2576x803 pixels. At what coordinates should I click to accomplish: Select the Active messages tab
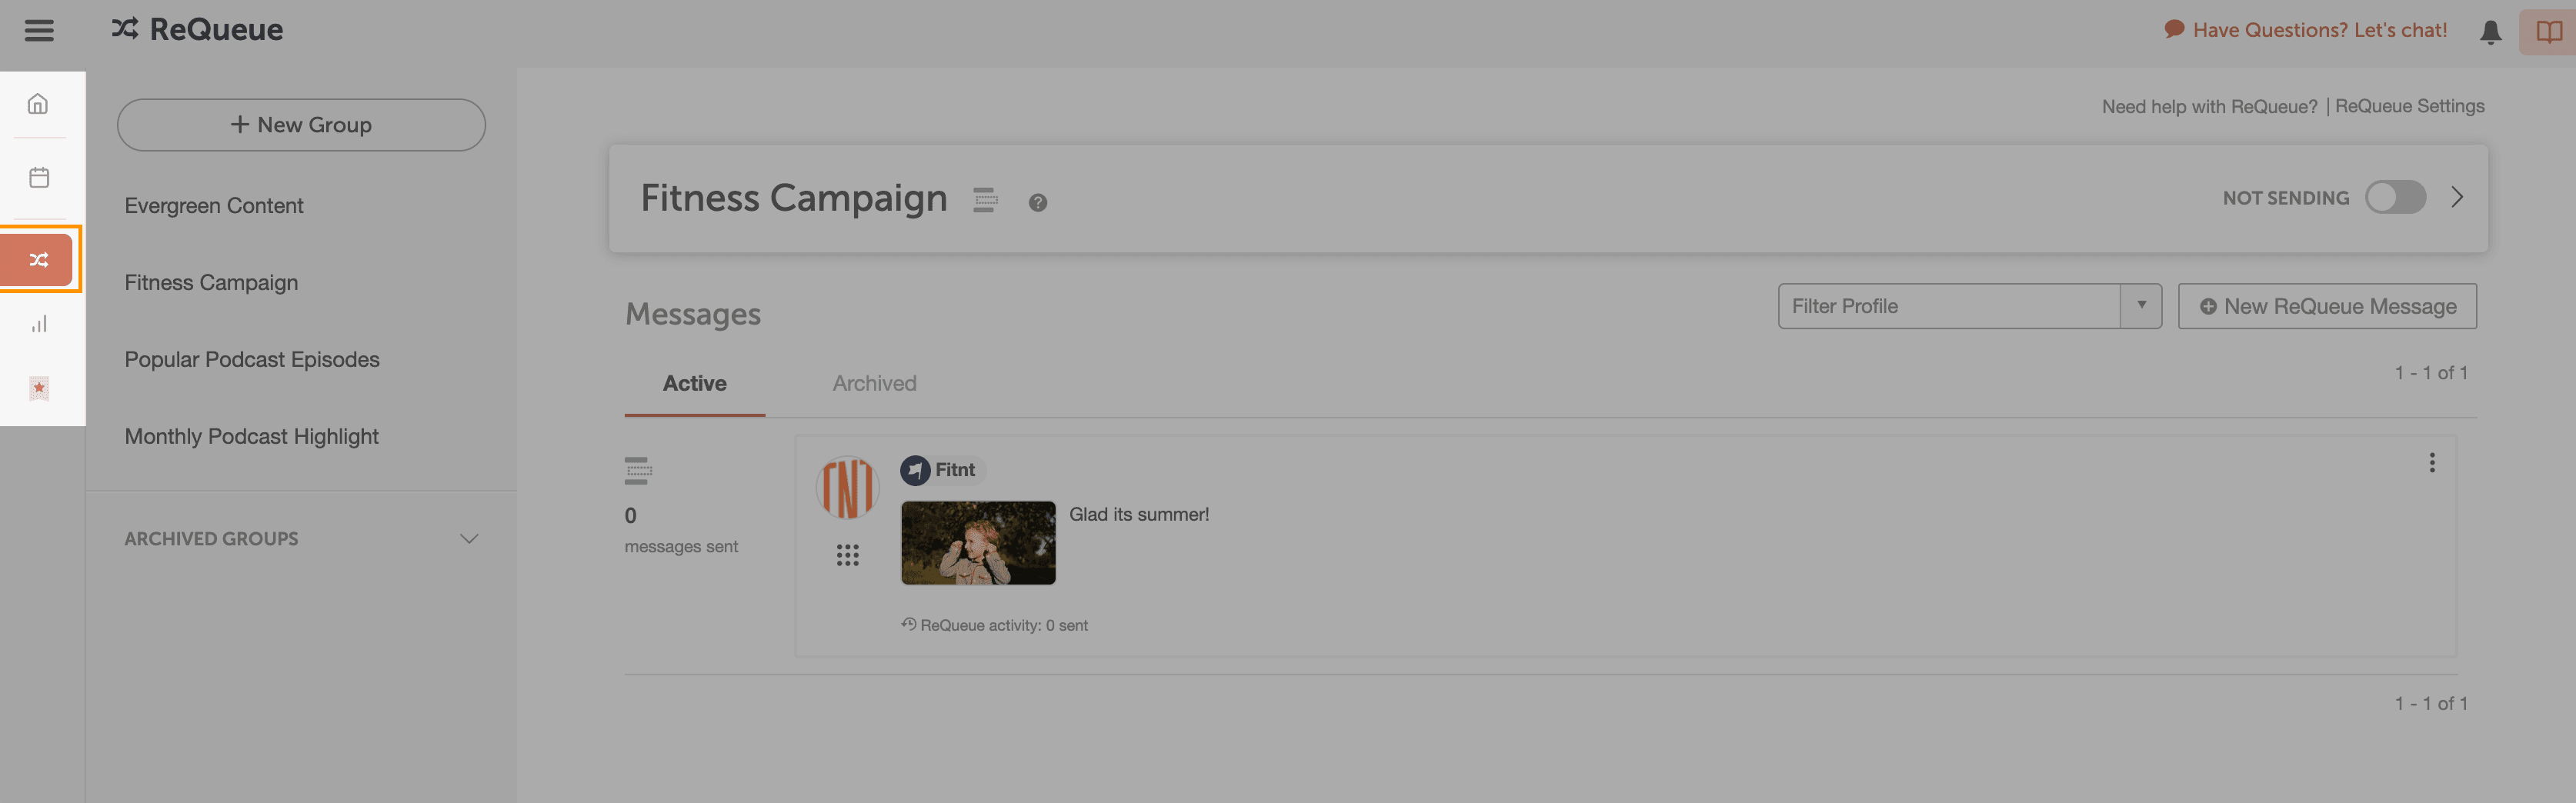[694, 384]
